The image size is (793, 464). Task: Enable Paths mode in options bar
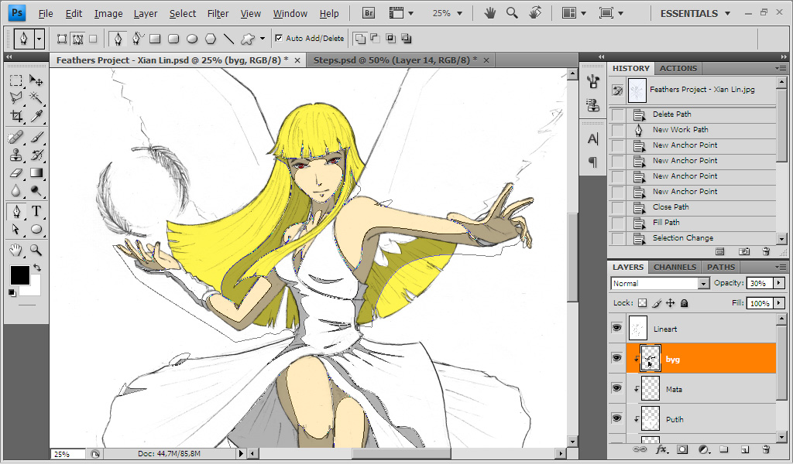point(77,39)
